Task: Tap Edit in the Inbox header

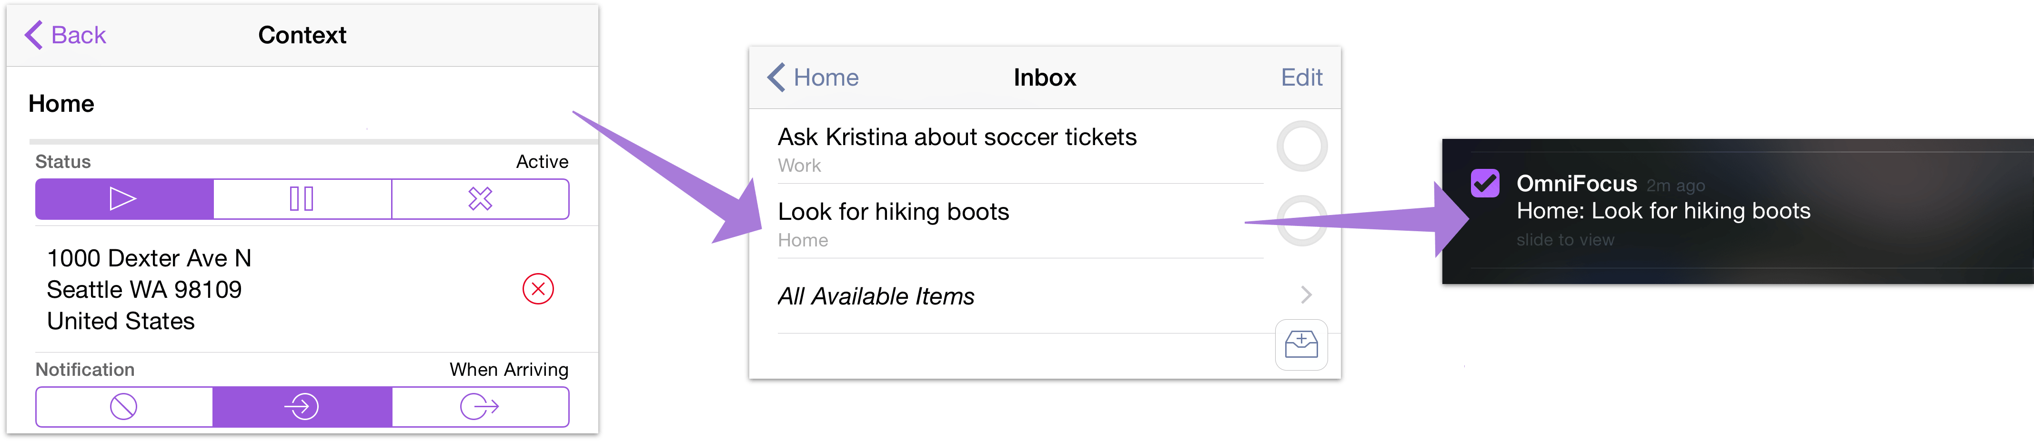Action: (x=1301, y=78)
